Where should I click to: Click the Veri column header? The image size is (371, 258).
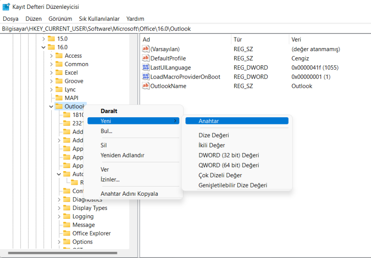tap(296, 40)
